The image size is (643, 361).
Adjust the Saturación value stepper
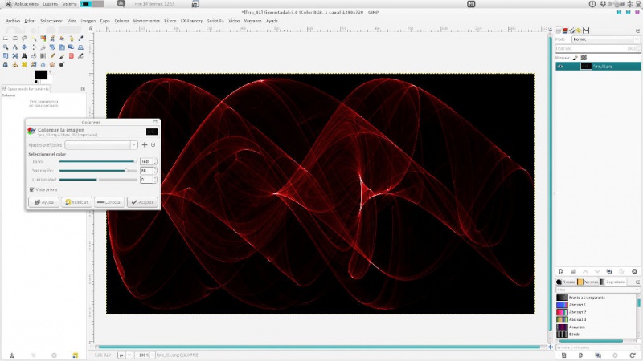(x=155, y=171)
